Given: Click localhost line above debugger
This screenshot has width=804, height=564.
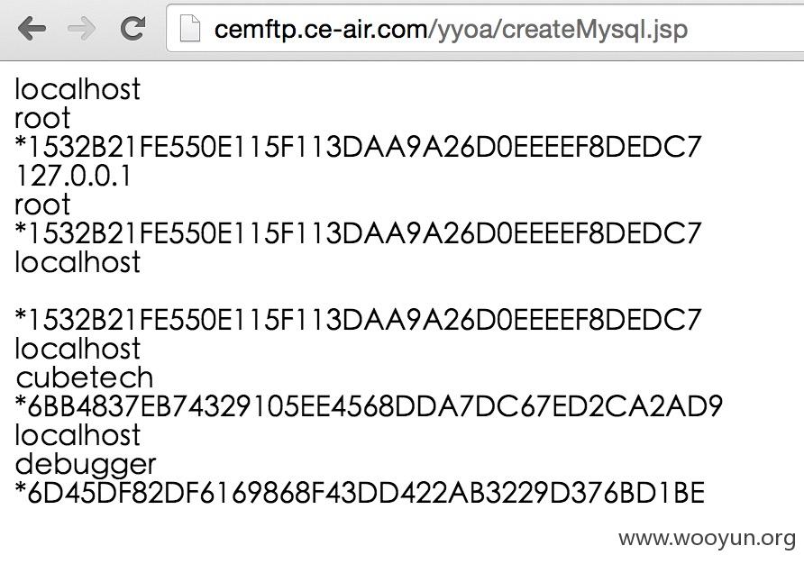Looking at the screenshot, I should coord(78,435).
